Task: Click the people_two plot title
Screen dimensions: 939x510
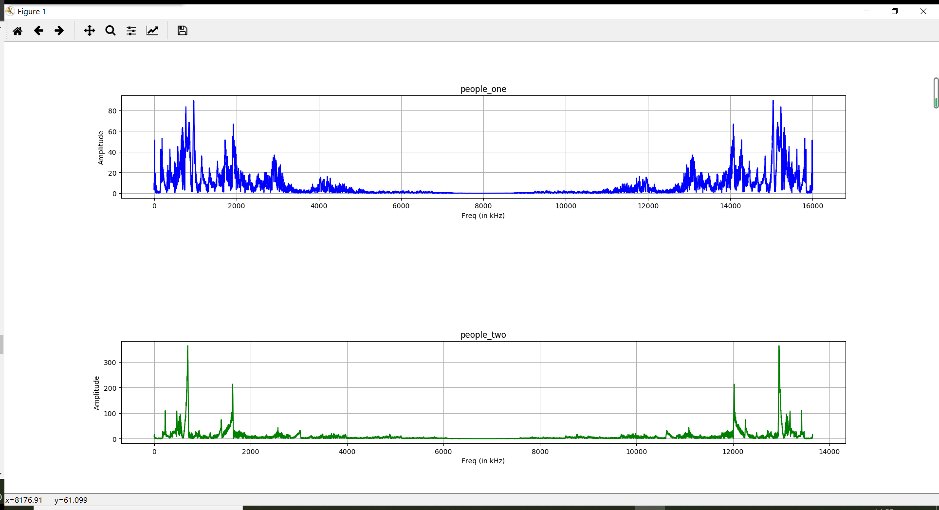Action: (x=483, y=335)
